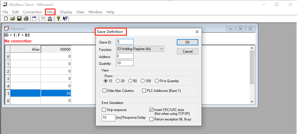Open the Function dropdown list
Image resolution: width=297 pixels, height=134 pixels.
140,49
